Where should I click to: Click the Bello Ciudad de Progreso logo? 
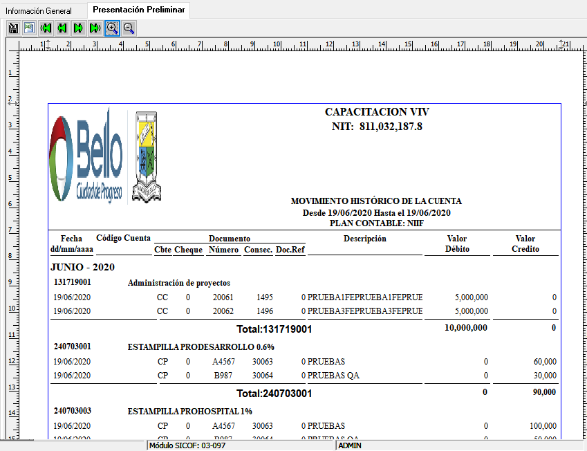click(x=86, y=156)
